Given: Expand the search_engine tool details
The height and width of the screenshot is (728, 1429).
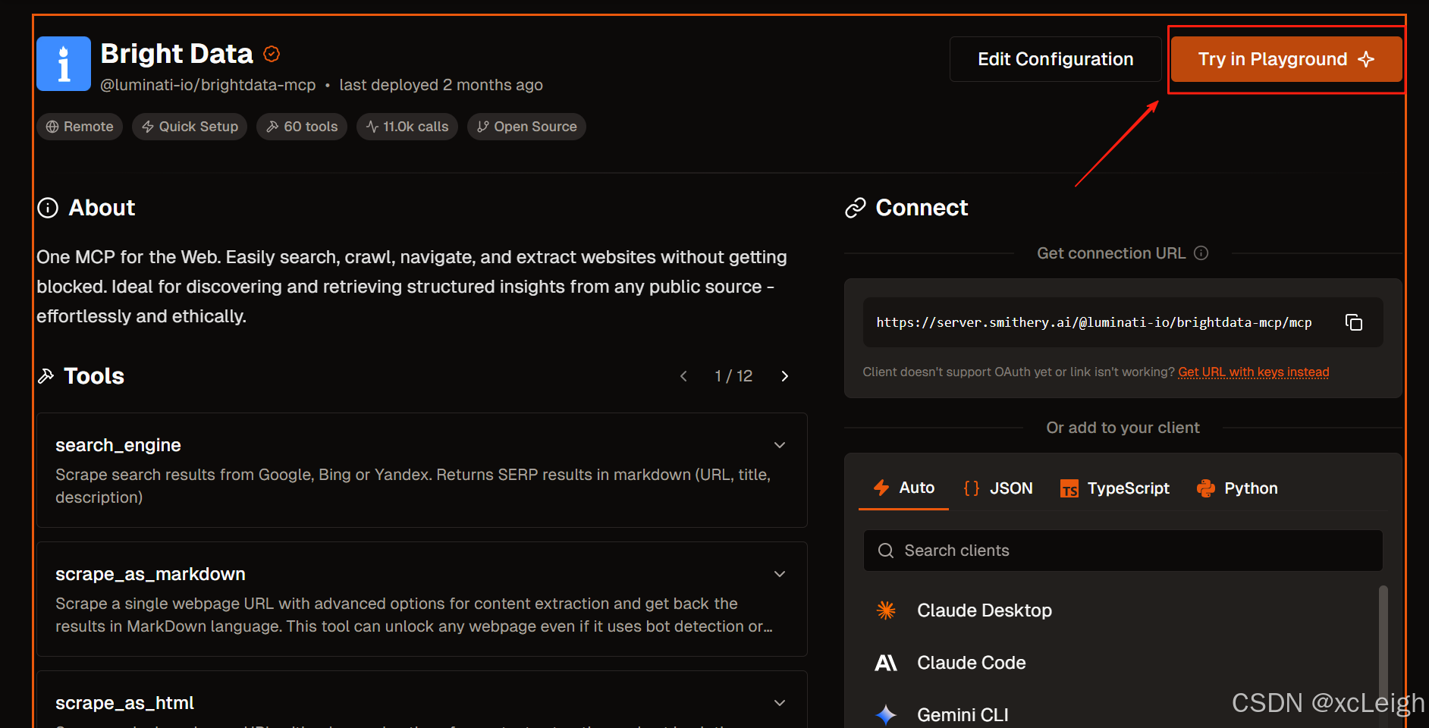Looking at the screenshot, I should pos(779,445).
